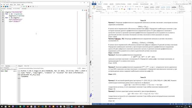Run the script with the green play icon
Viewport: 192px width, 108px height.
pyautogui.click(x=24, y=7)
